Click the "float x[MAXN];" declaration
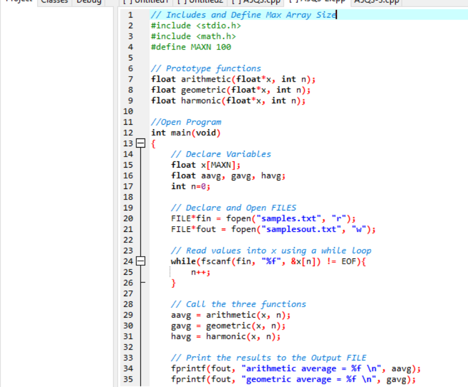Viewport: 468px width, 387px height. point(206,165)
